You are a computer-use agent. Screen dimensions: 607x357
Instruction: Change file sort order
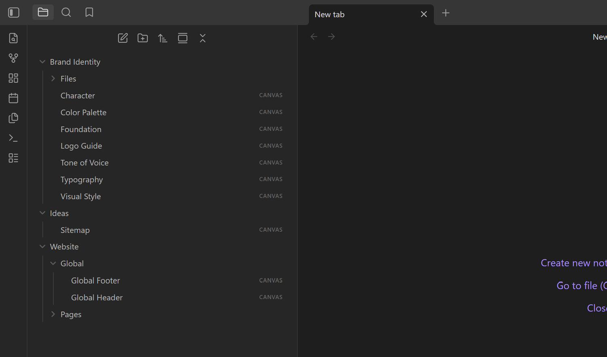pos(163,38)
